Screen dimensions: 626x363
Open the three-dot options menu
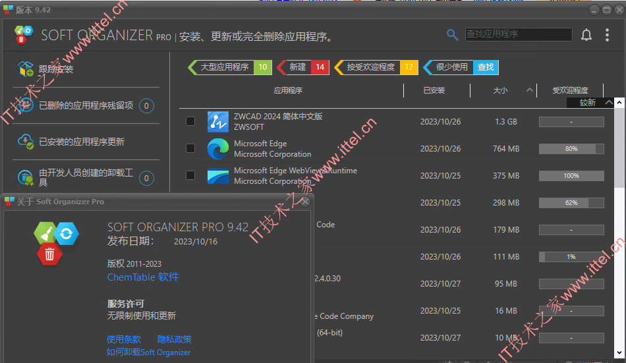[607, 35]
